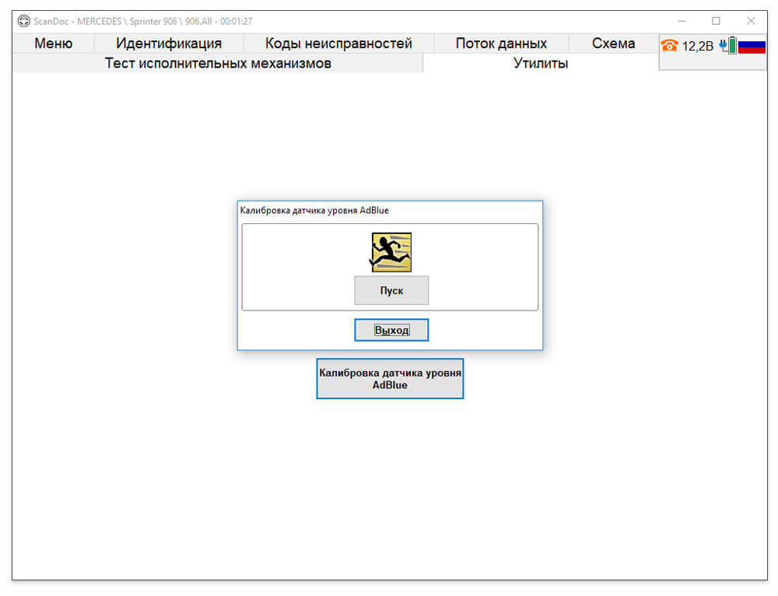Click the Пуск button in the dialog

391,290
